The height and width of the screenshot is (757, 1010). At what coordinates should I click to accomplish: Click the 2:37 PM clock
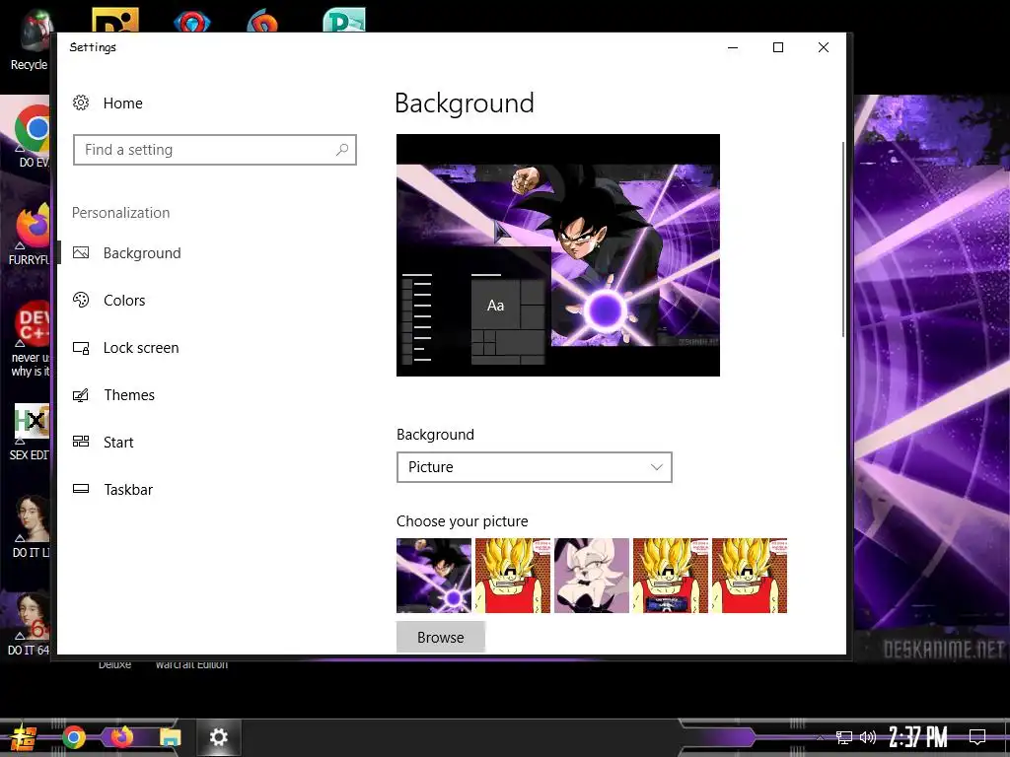point(918,737)
